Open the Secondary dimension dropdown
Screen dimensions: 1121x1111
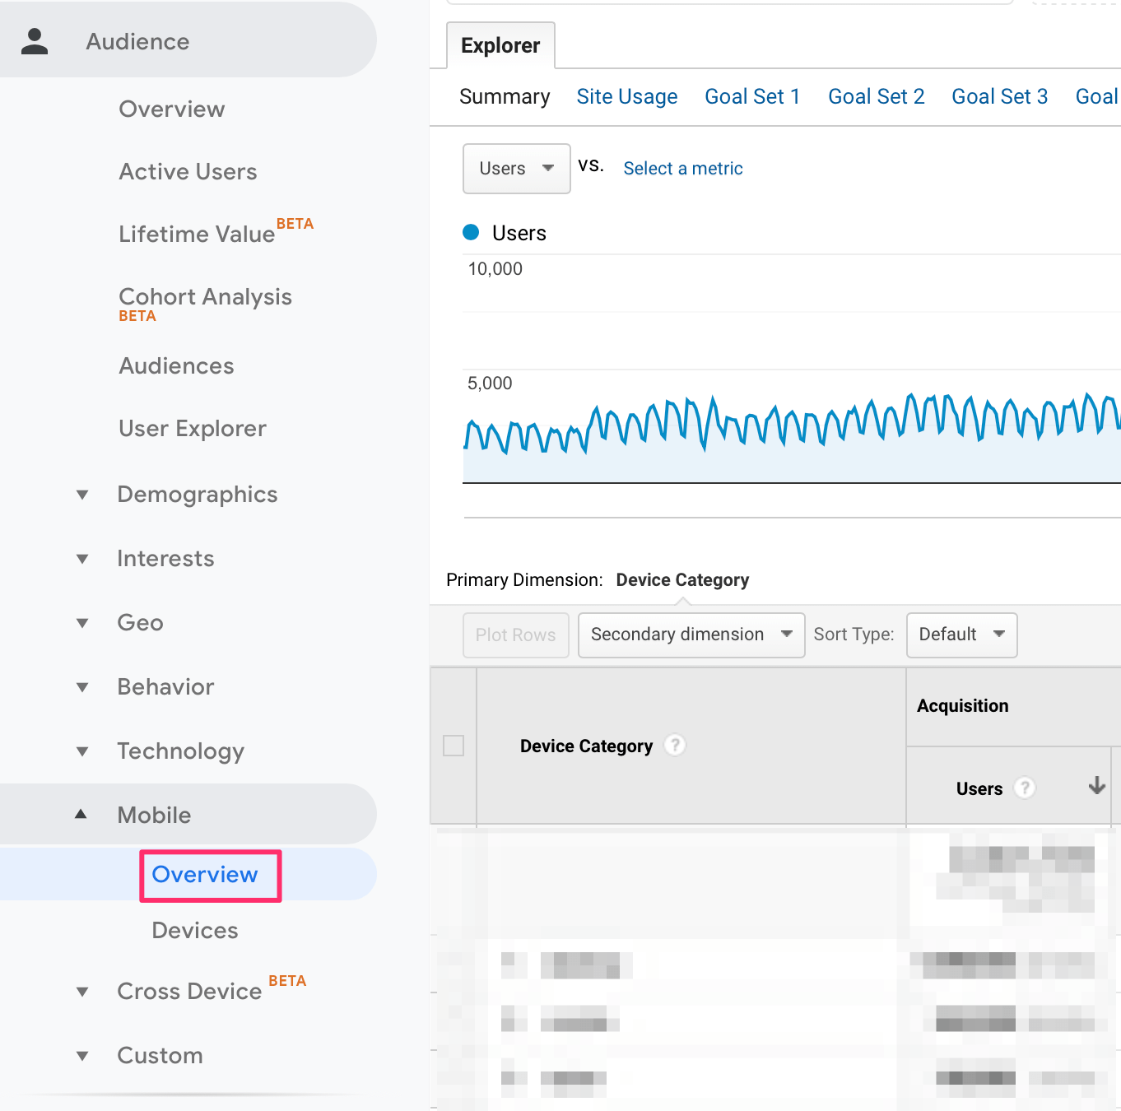click(x=691, y=635)
